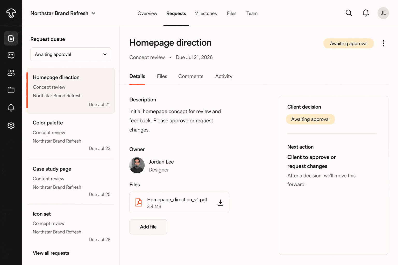The image size is (398, 265).
Task: Click the Content review label
Action: click(48, 179)
